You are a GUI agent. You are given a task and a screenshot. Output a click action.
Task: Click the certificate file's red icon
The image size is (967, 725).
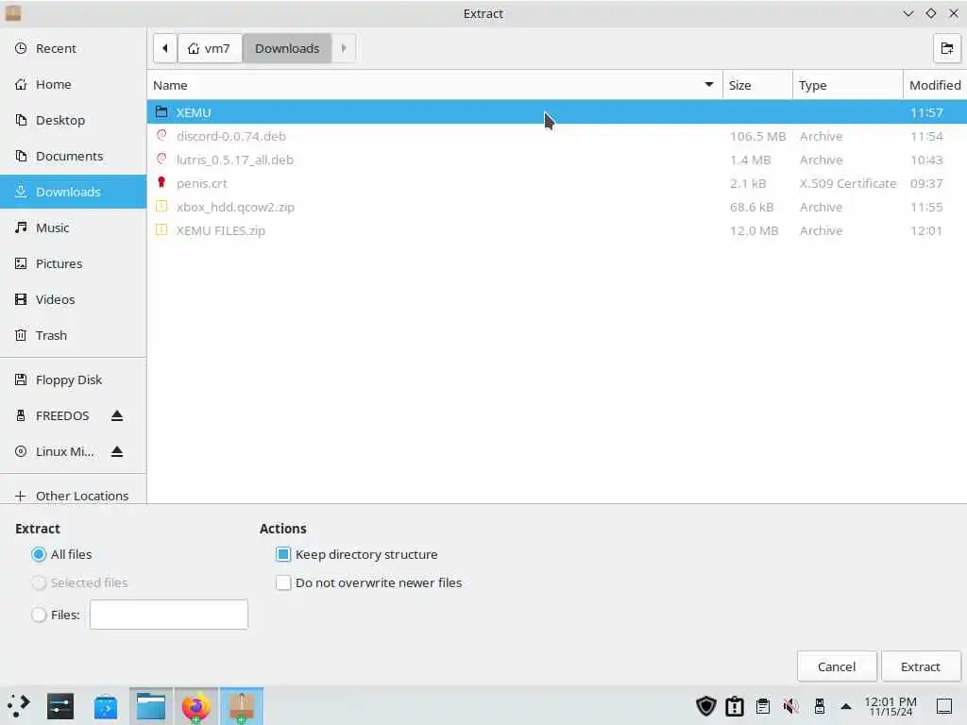(161, 182)
